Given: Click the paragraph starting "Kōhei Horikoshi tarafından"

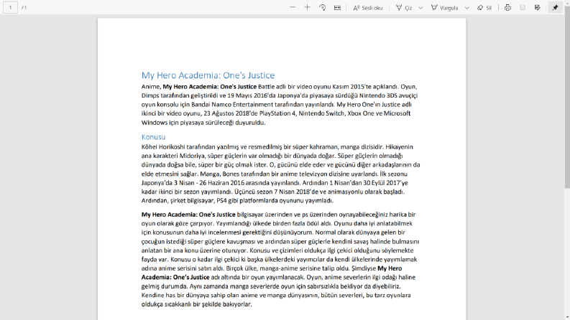Looking at the screenshot, I should coord(280,174).
